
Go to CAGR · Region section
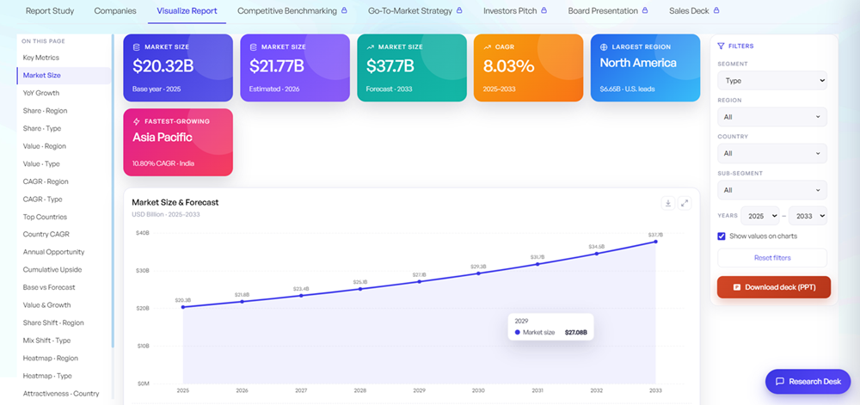pyautogui.click(x=46, y=181)
